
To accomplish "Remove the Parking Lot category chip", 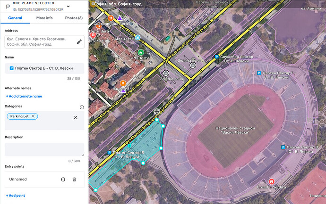I will coord(33,116).
